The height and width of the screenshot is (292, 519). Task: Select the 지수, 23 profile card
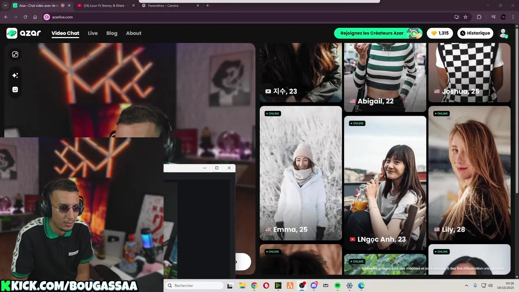tap(301, 73)
